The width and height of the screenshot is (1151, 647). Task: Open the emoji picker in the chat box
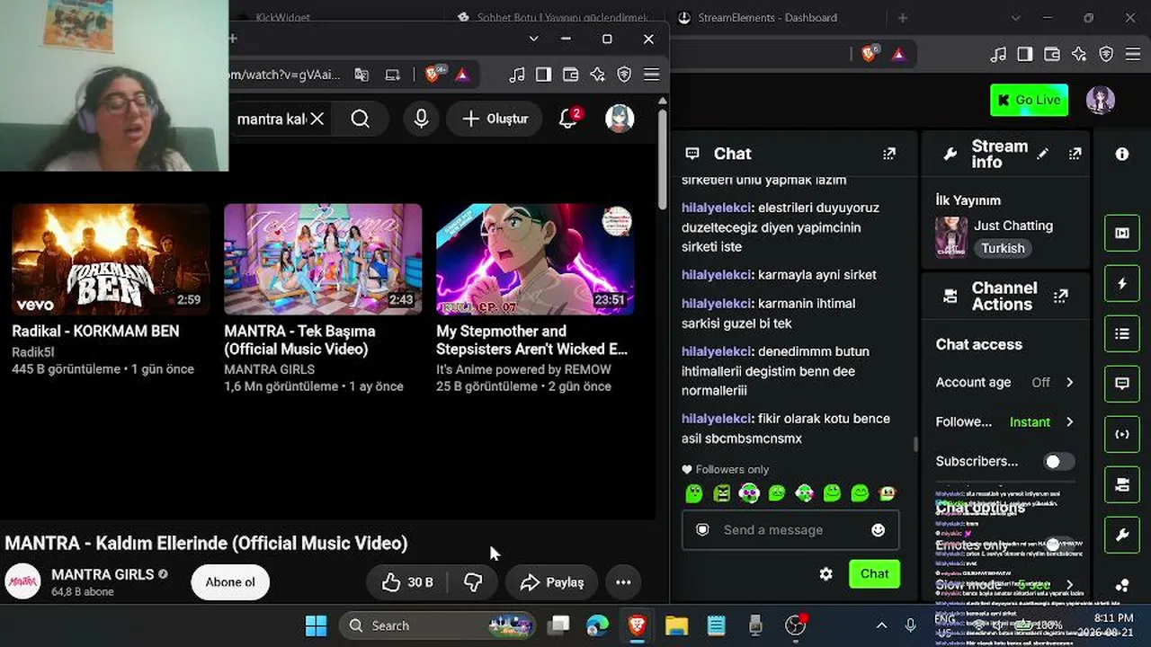point(879,530)
